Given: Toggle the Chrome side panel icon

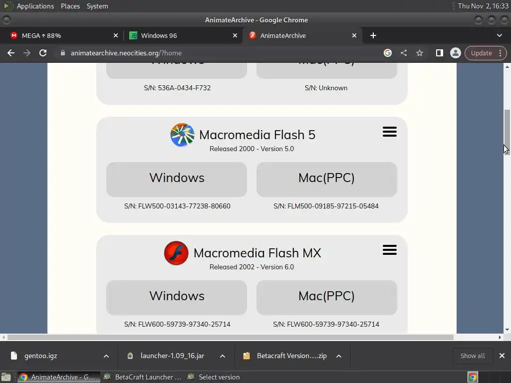Looking at the screenshot, I should pyautogui.click(x=439, y=53).
